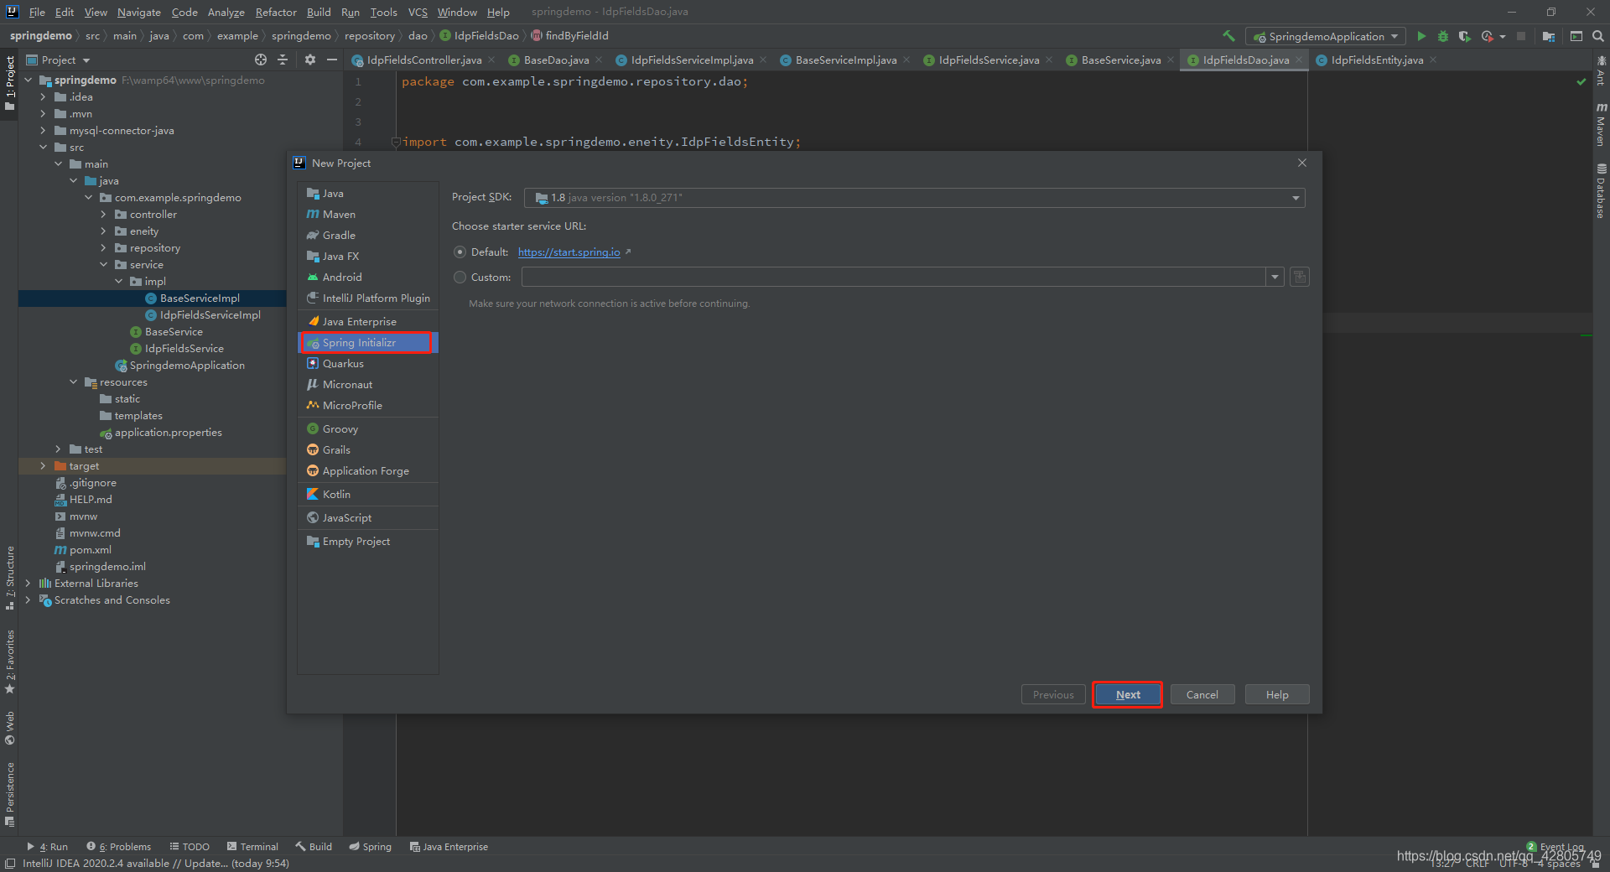
Task: Open the Custom URL dropdown arrow
Action: [1275, 277]
